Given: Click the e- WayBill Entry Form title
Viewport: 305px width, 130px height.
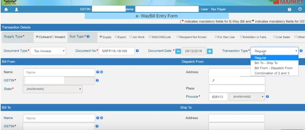Looking at the screenshot, I should [x=157, y=16].
